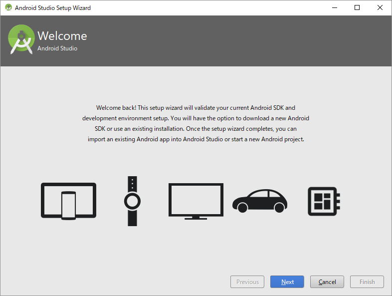Click the TV screen icon
Image resolution: width=392 pixels, height=296 pixels.
click(196, 201)
